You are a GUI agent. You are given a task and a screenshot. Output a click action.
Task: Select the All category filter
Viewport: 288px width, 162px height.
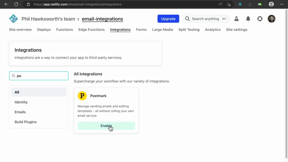[39, 92]
